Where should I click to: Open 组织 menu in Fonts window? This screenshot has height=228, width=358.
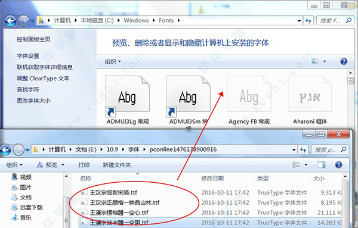pyautogui.click(x=113, y=61)
